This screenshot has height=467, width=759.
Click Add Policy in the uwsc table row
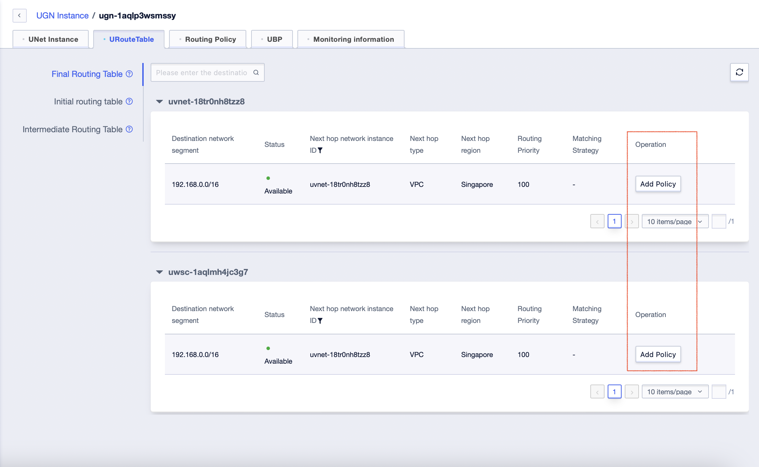click(x=658, y=354)
